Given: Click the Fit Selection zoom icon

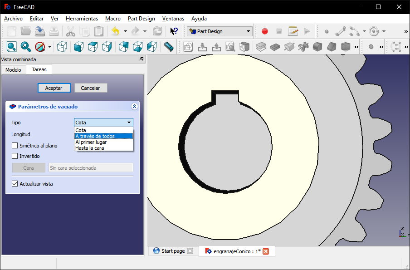Looking at the screenshot, I should tap(25, 46).
